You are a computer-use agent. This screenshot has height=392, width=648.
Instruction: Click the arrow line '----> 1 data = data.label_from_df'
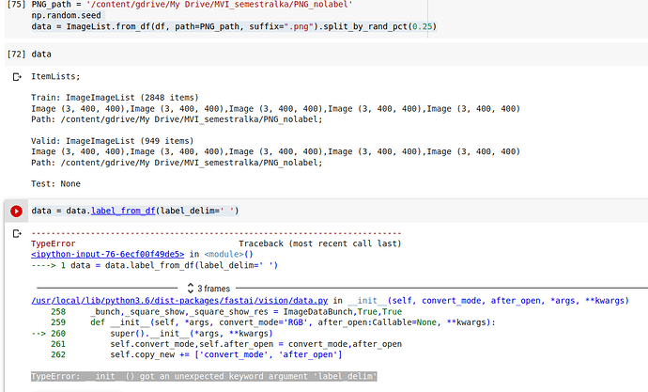point(155,265)
